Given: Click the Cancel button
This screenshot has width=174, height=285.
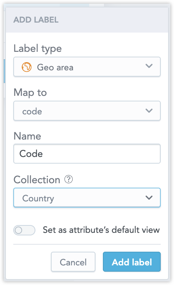Looking at the screenshot, I should [x=73, y=262].
